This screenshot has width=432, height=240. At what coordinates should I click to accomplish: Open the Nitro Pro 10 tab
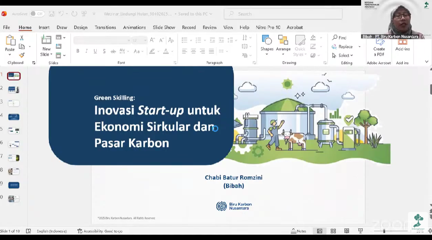click(268, 27)
